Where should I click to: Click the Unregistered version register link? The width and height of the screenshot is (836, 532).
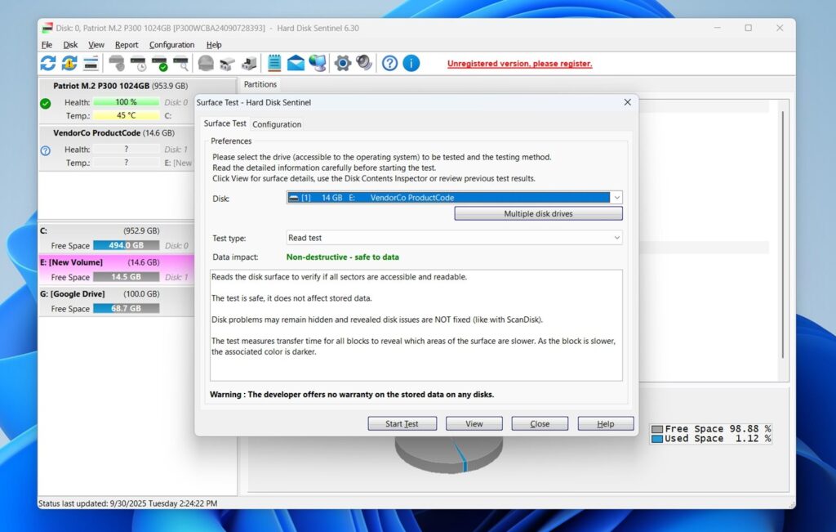pyautogui.click(x=519, y=63)
